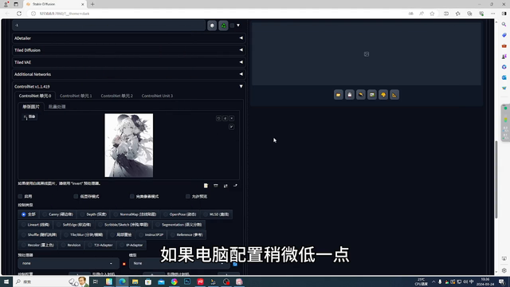Click the browser favorites star icon
Screen dimensions: 510x287
click(432, 14)
